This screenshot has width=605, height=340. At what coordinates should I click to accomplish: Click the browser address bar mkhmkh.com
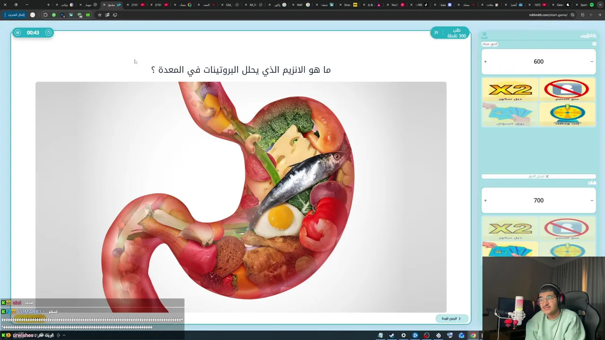(548, 15)
